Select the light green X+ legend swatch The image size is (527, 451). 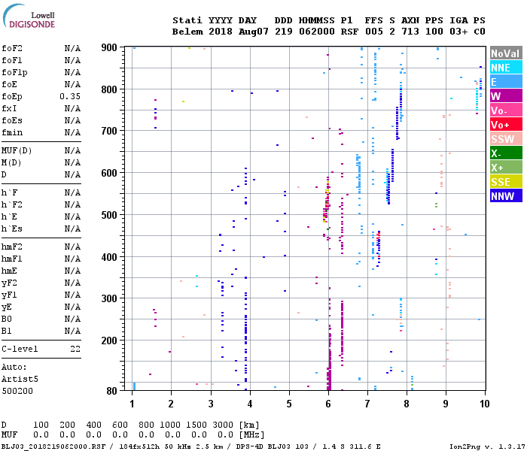pos(506,168)
